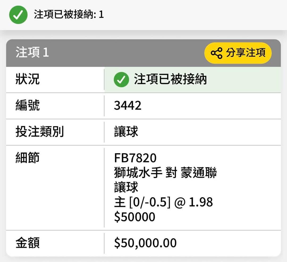Click match code FB7820
Screen dimensions: 287x262
pos(135,158)
